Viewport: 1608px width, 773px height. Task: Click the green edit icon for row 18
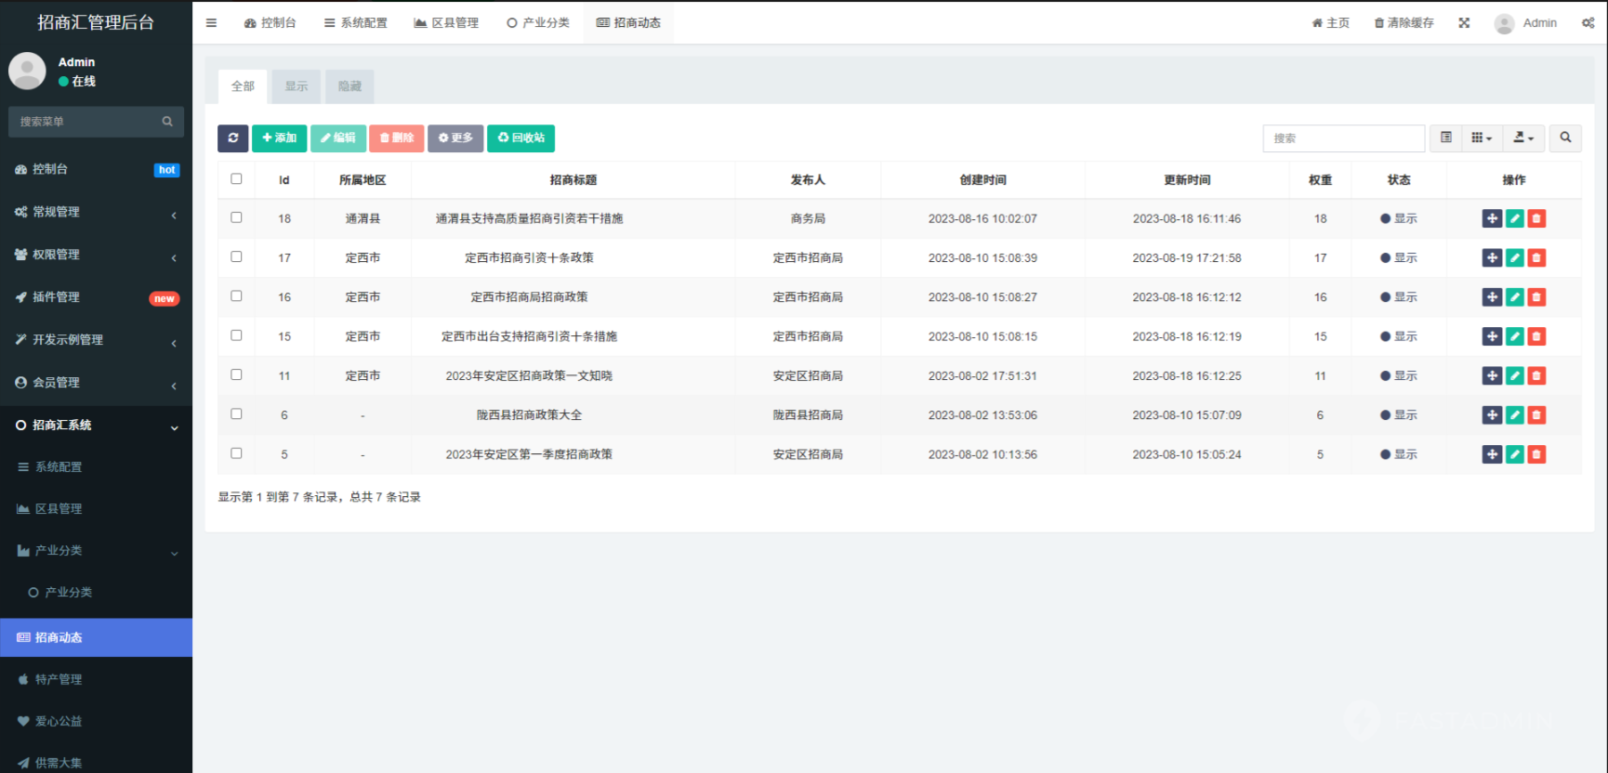[1515, 218]
